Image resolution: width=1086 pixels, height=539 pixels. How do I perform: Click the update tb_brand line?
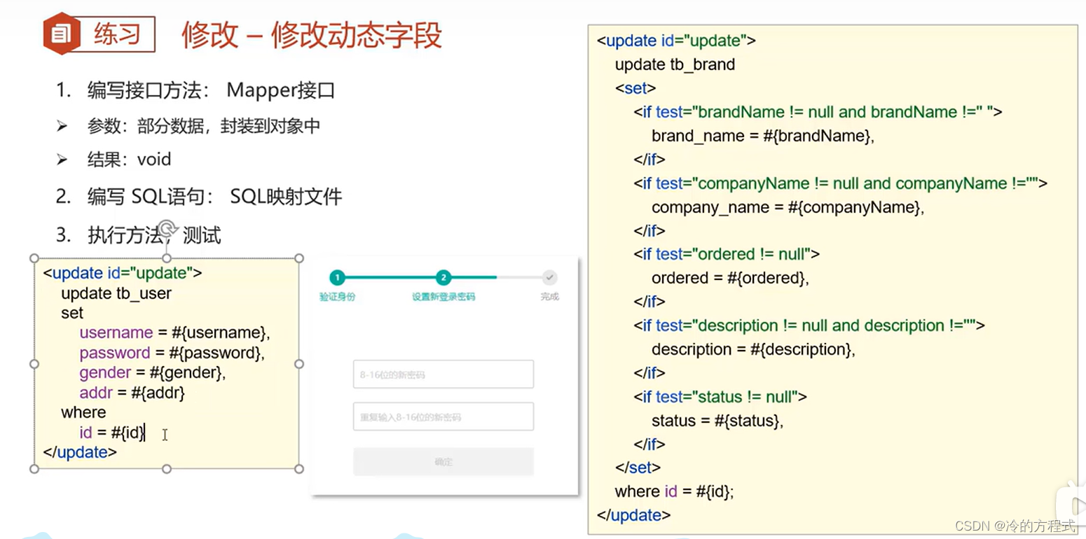point(675,65)
